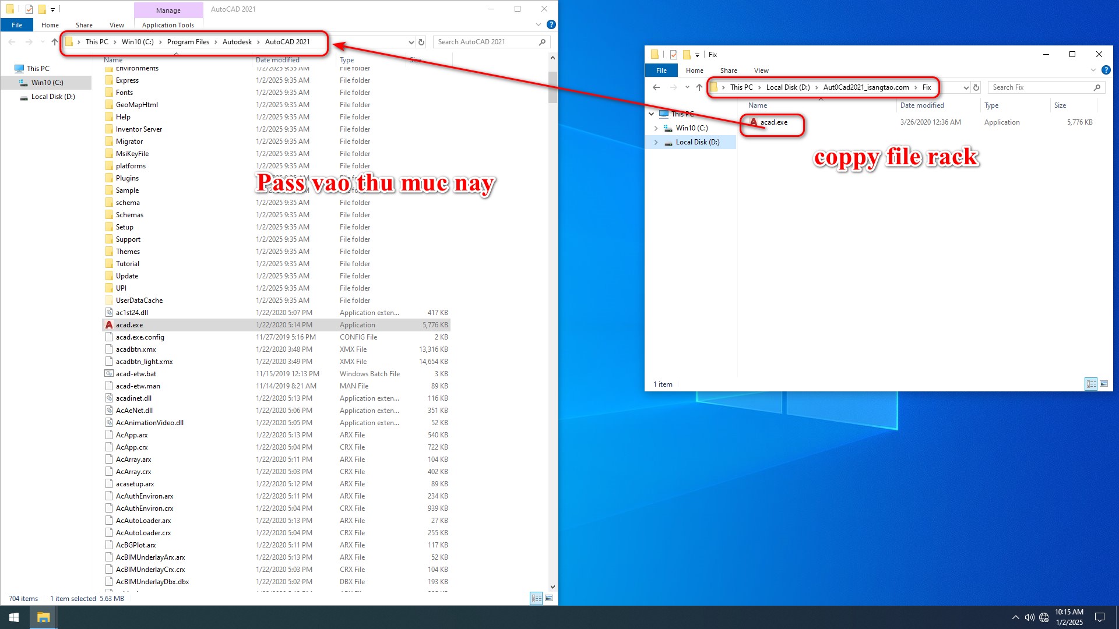The width and height of the screenshot is (1119, 629).
Task: Open the taskbar clock and date
Action: point(1069,617)
